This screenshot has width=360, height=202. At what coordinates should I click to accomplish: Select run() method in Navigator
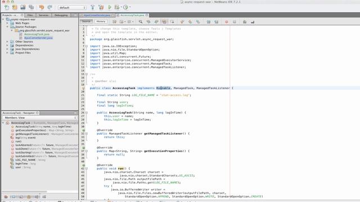(x=19, y=141)
